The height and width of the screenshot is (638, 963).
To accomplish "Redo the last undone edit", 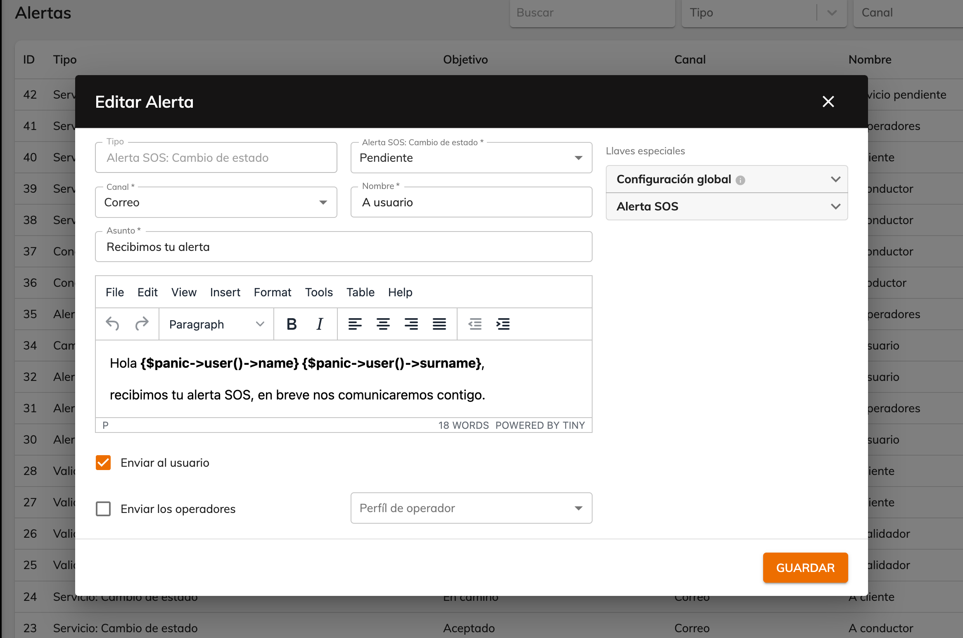I will tap(142, 324).
